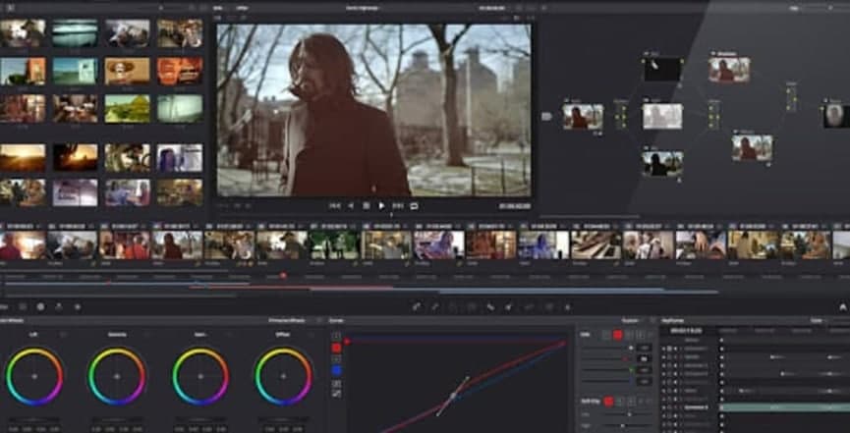The image size is (850, 433).
Task: Click the Stop button in viewer transport
Action: tap(367, 206)
